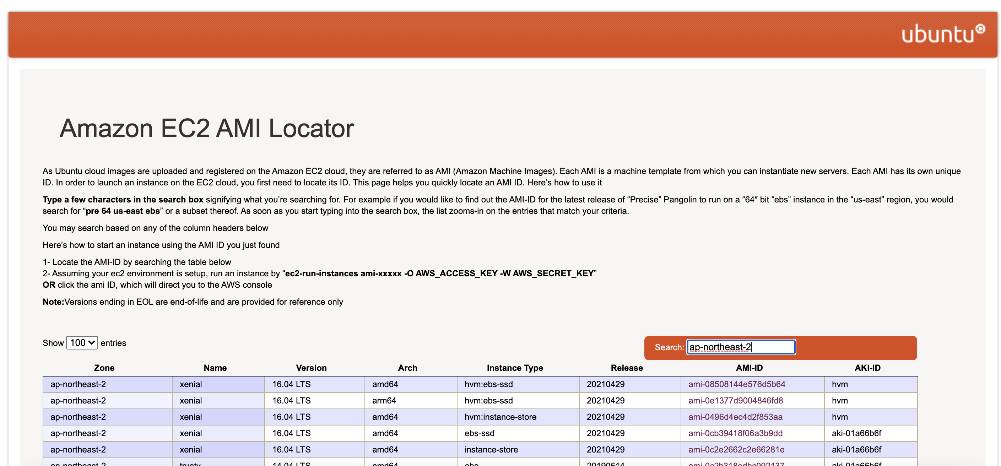
Task: Sort table by the AMI-ID column header
Action: pos(749,368)
